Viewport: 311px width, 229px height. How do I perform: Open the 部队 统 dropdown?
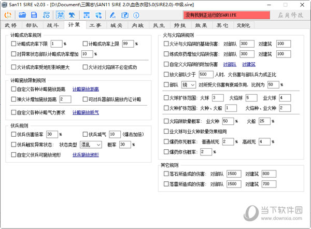coord(189,85)
